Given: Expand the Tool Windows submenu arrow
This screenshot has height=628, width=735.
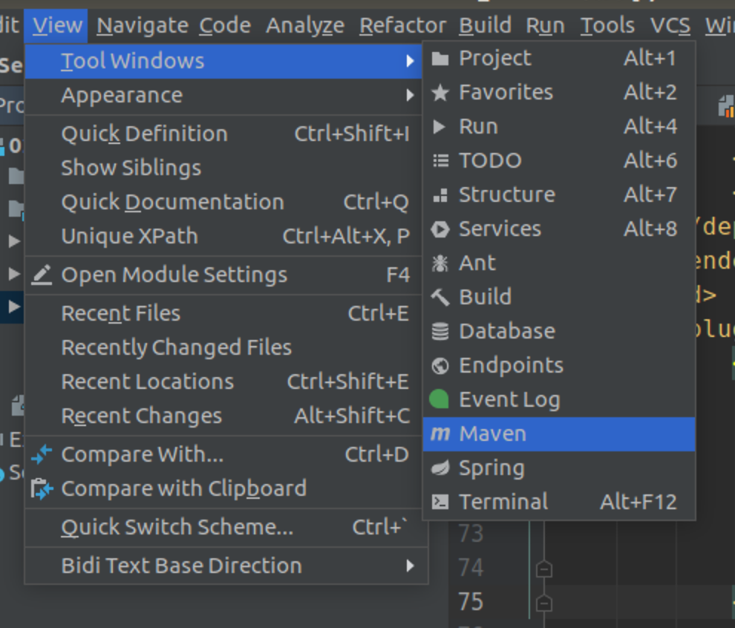Looking at the screenshot, I should tap(410, 61).
